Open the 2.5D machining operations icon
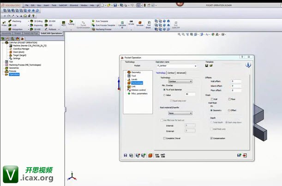Image resolution: width=282 pixels, height=186 pixels. (x=10, y=25)
